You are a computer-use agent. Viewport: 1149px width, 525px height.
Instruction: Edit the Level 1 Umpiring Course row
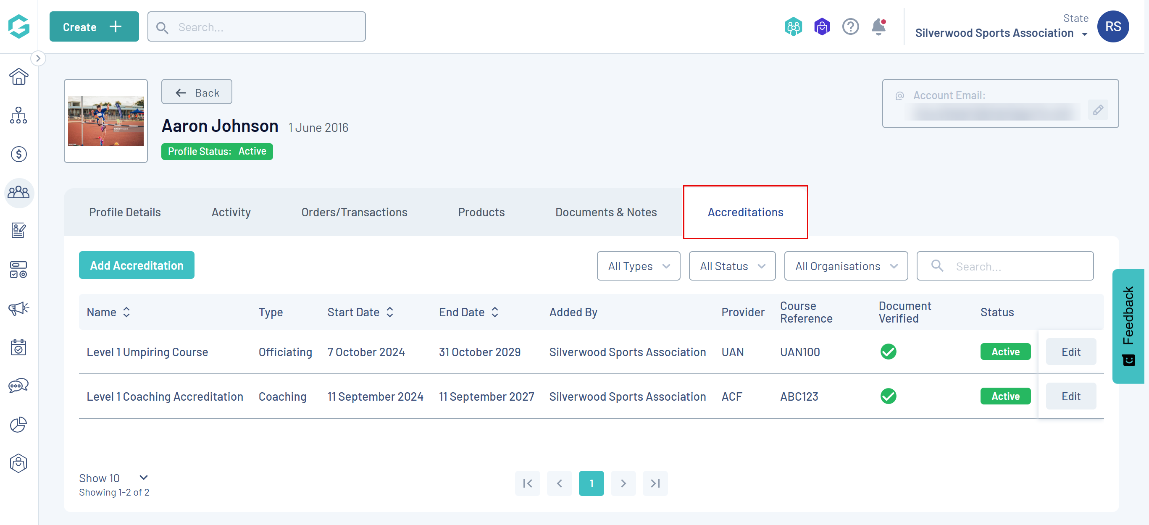coord(1070,352)
